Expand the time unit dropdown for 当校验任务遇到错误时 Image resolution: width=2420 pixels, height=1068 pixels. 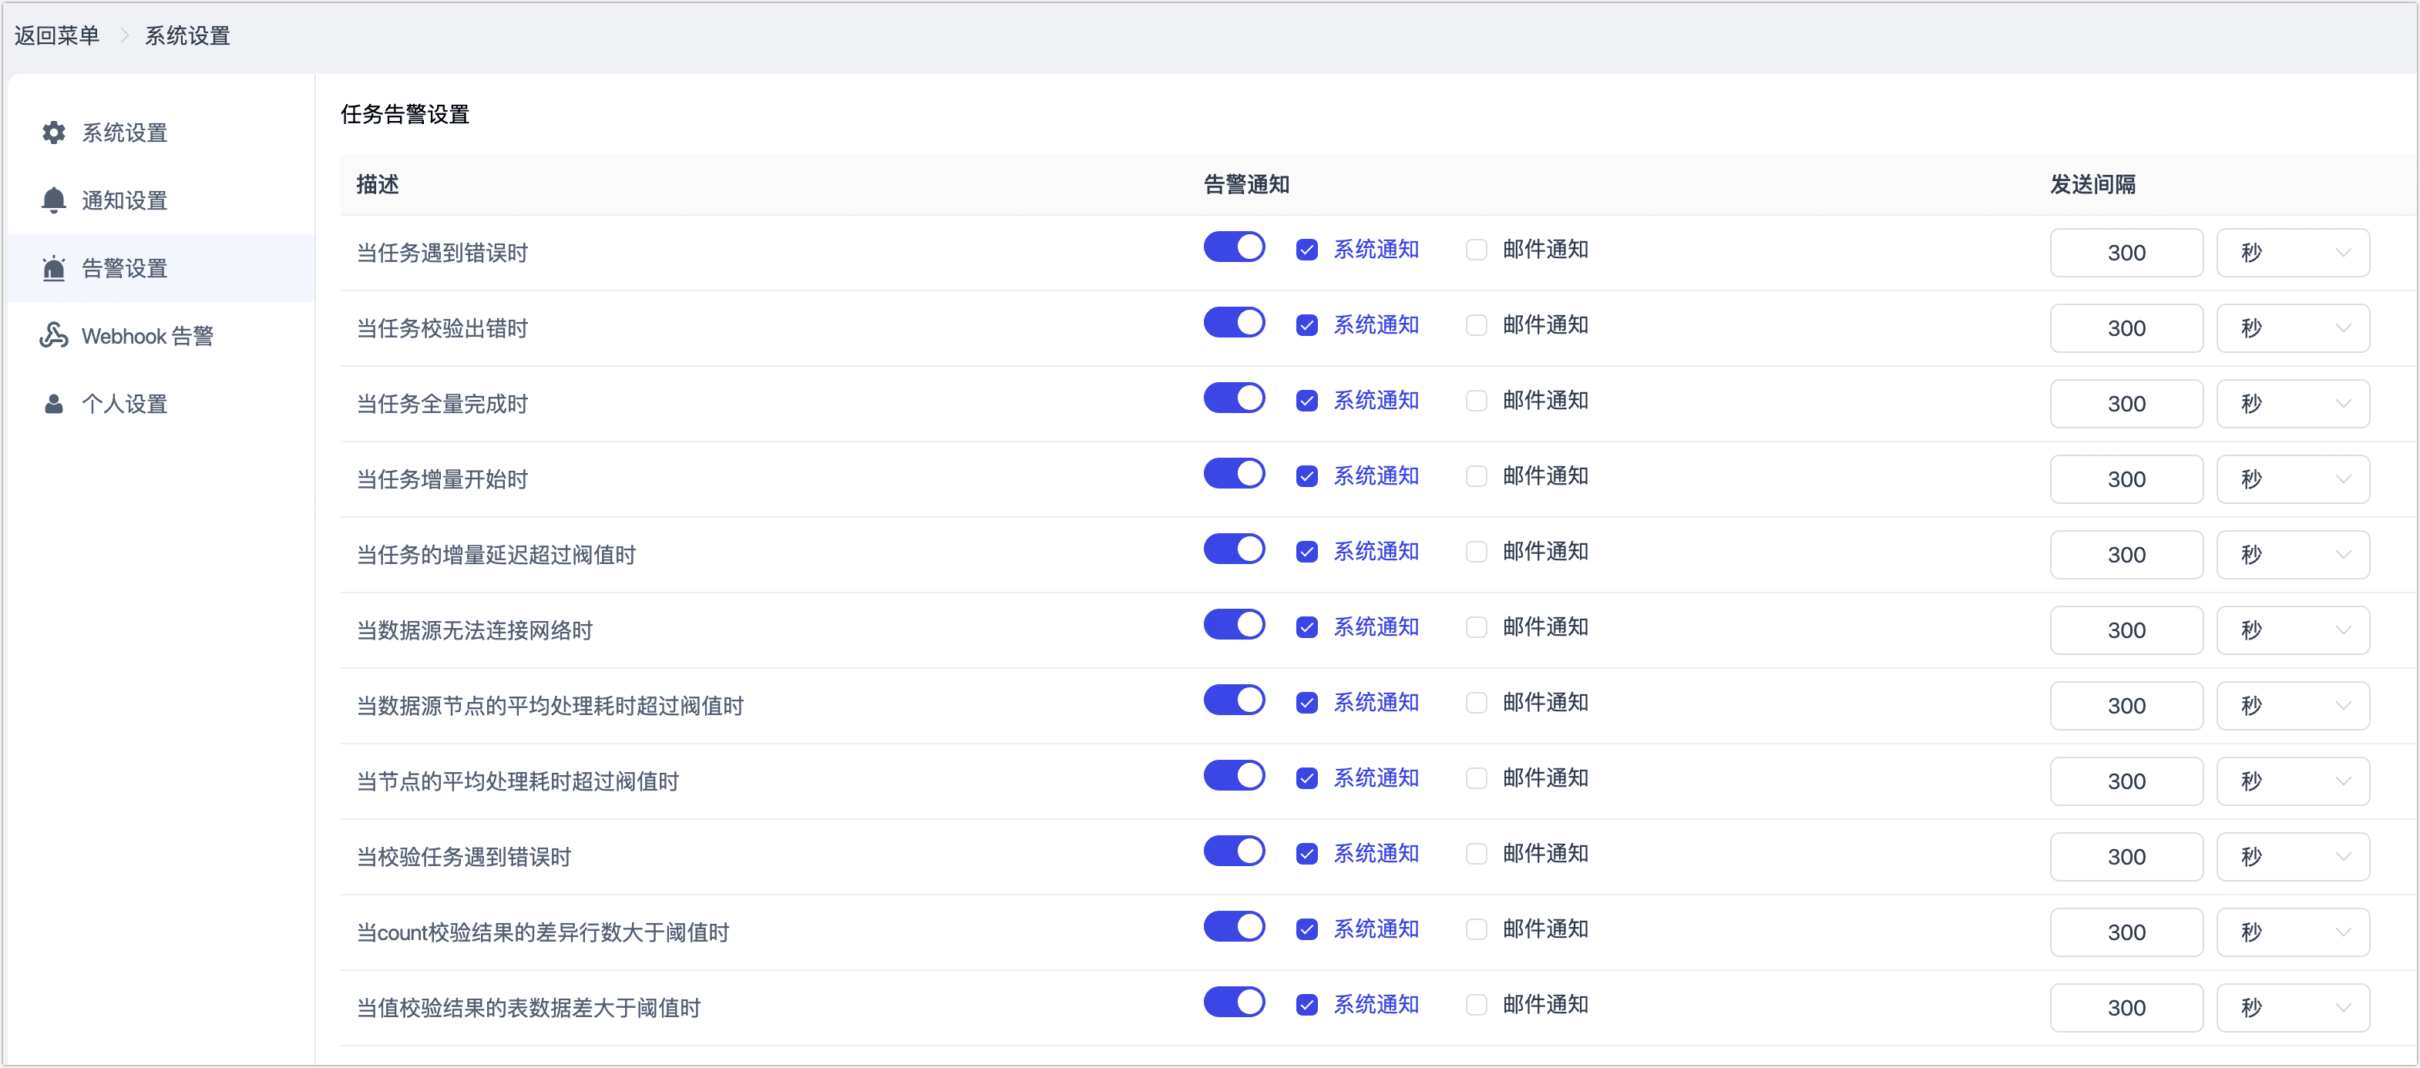(x=2291, y=857)
